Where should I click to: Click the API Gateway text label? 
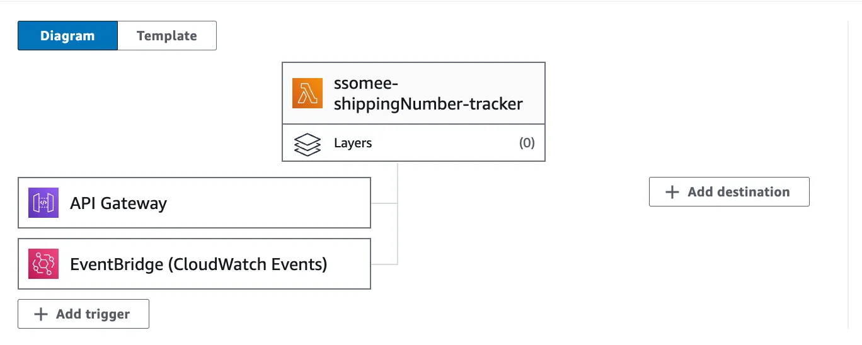[x=118, y=203]
